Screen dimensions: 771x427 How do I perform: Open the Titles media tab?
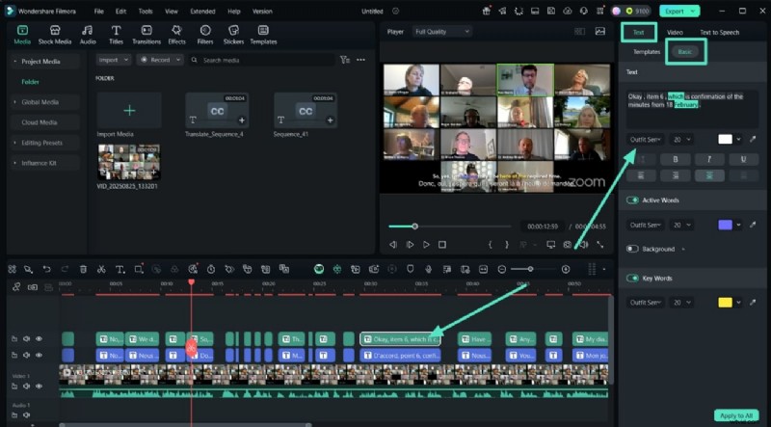coord(116,37)
